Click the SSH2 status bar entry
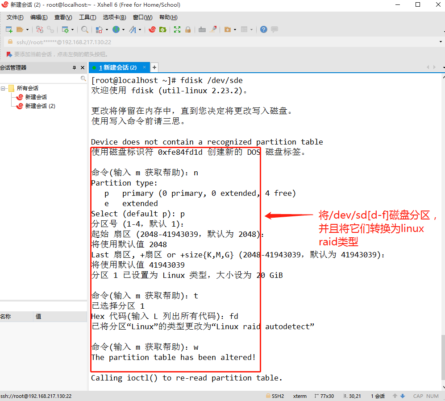The width and height of the screenshot is (445, 401). 275,396
